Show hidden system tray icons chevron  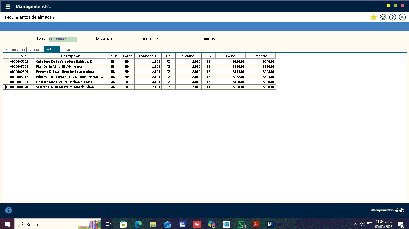tap(355, 224)
